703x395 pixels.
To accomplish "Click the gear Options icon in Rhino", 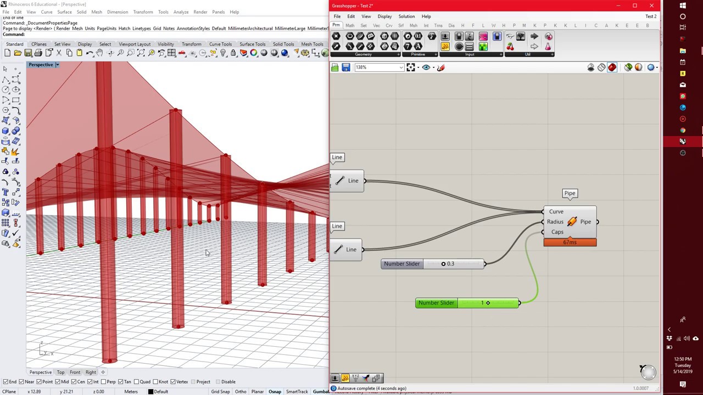I will pos(306,53).
